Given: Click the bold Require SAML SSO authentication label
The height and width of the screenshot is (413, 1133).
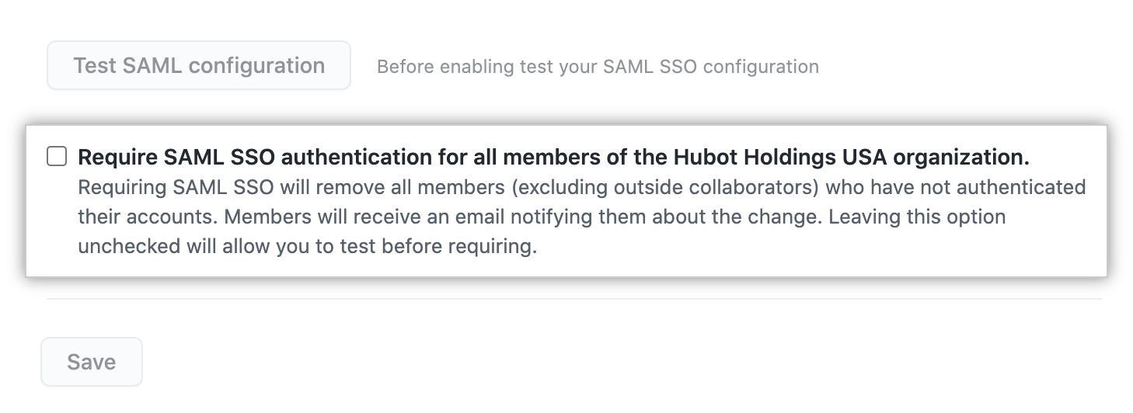Looking at the screenshot, I should [553, 158].
